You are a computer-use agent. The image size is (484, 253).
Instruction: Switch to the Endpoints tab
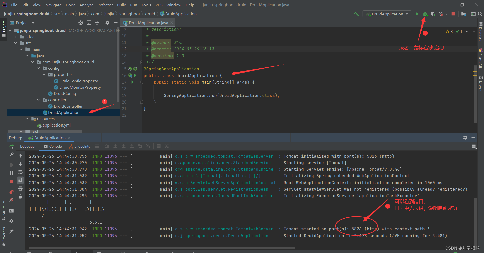point(79,146)
